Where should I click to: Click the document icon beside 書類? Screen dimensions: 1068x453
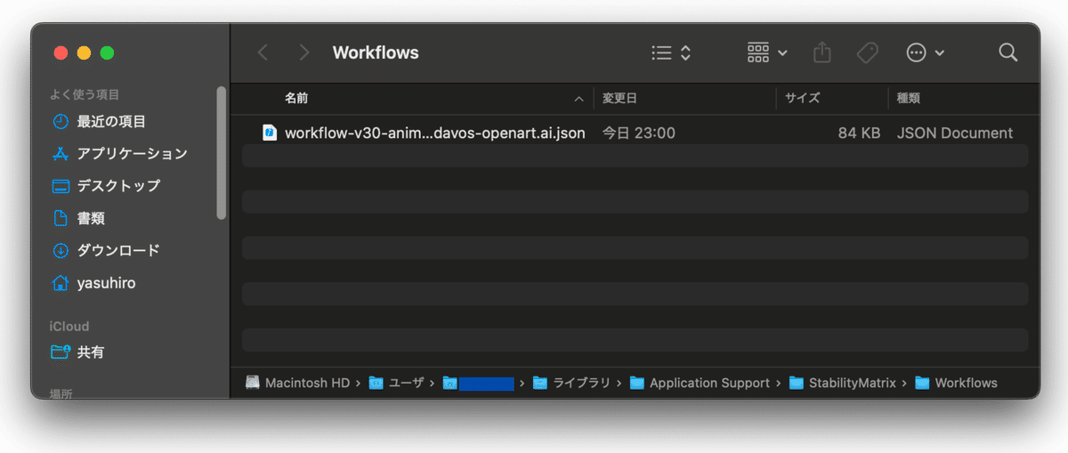(61, 218)
